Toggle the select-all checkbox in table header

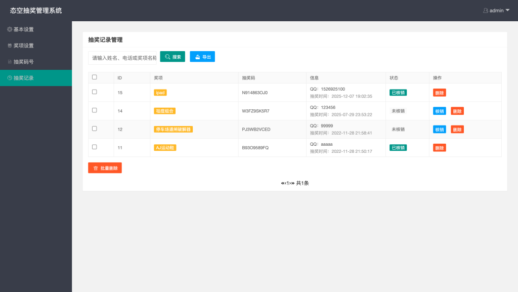(x=94, y=76)
